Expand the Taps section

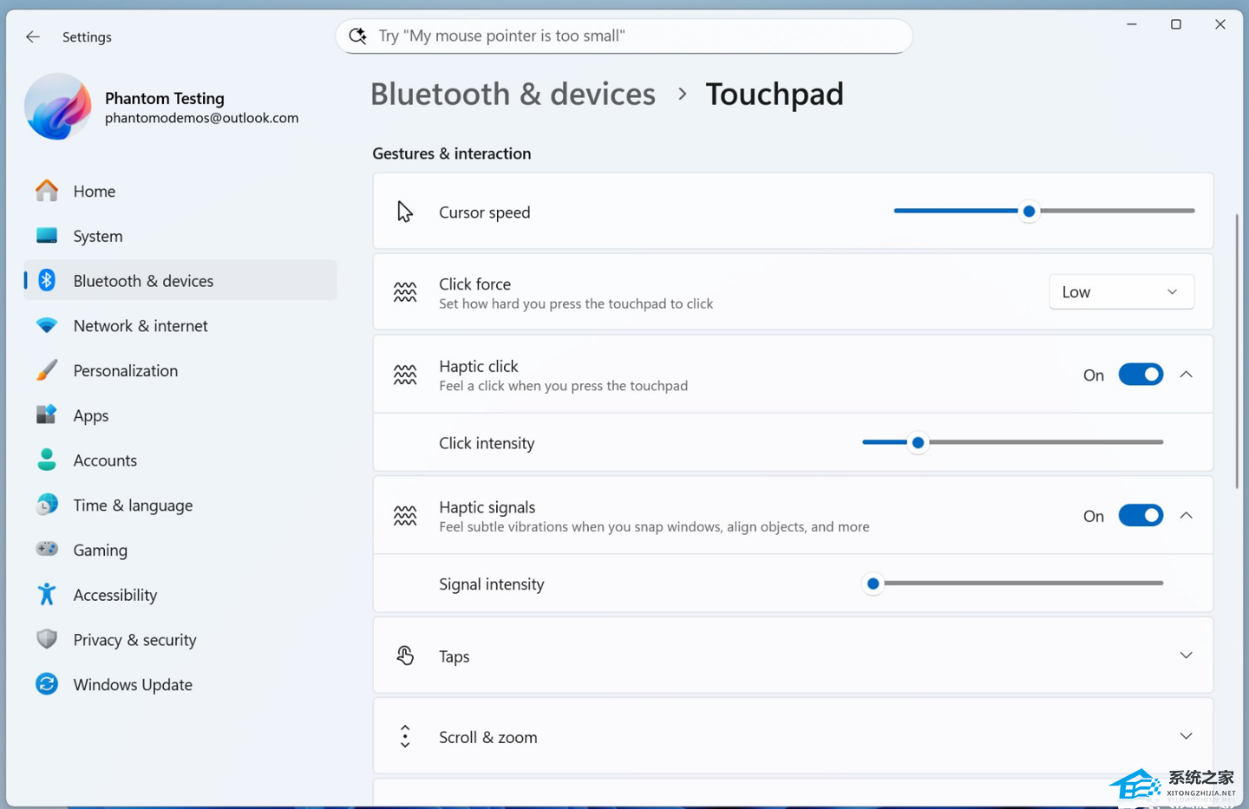click(x=1186, y=656)
